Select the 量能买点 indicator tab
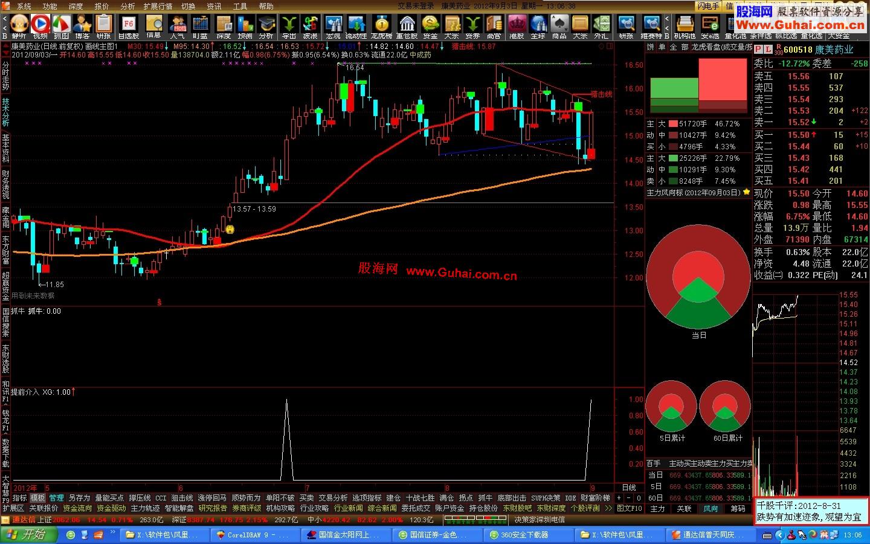The image size is (870, 544). [x=109, y=498]
